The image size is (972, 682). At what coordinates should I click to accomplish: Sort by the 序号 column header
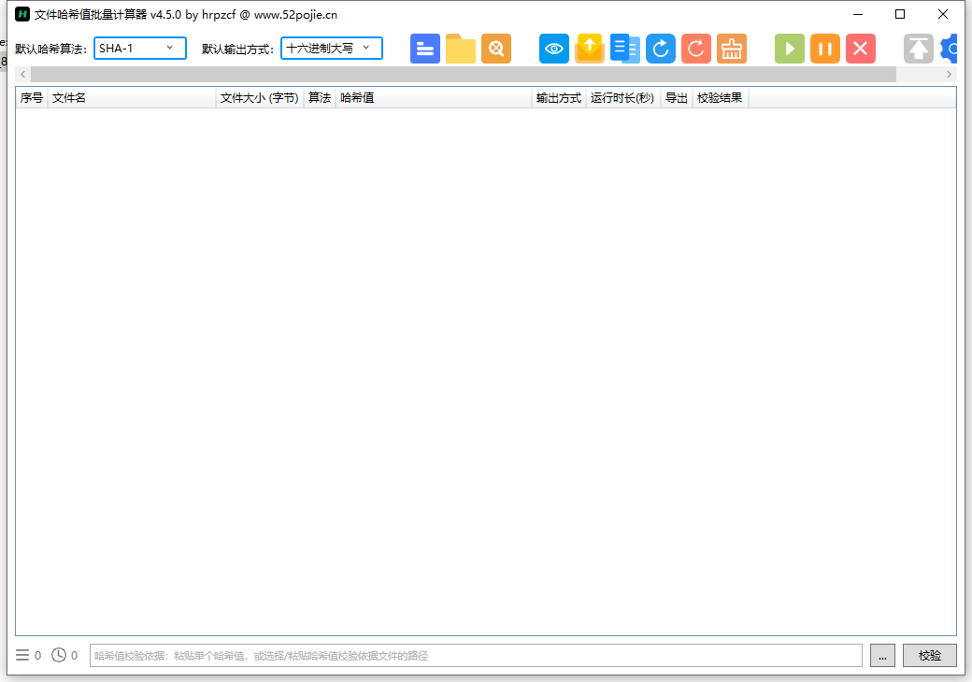pos(32,98)
